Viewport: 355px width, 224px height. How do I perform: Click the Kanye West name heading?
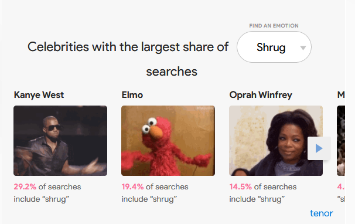click(x=39, y=95)
